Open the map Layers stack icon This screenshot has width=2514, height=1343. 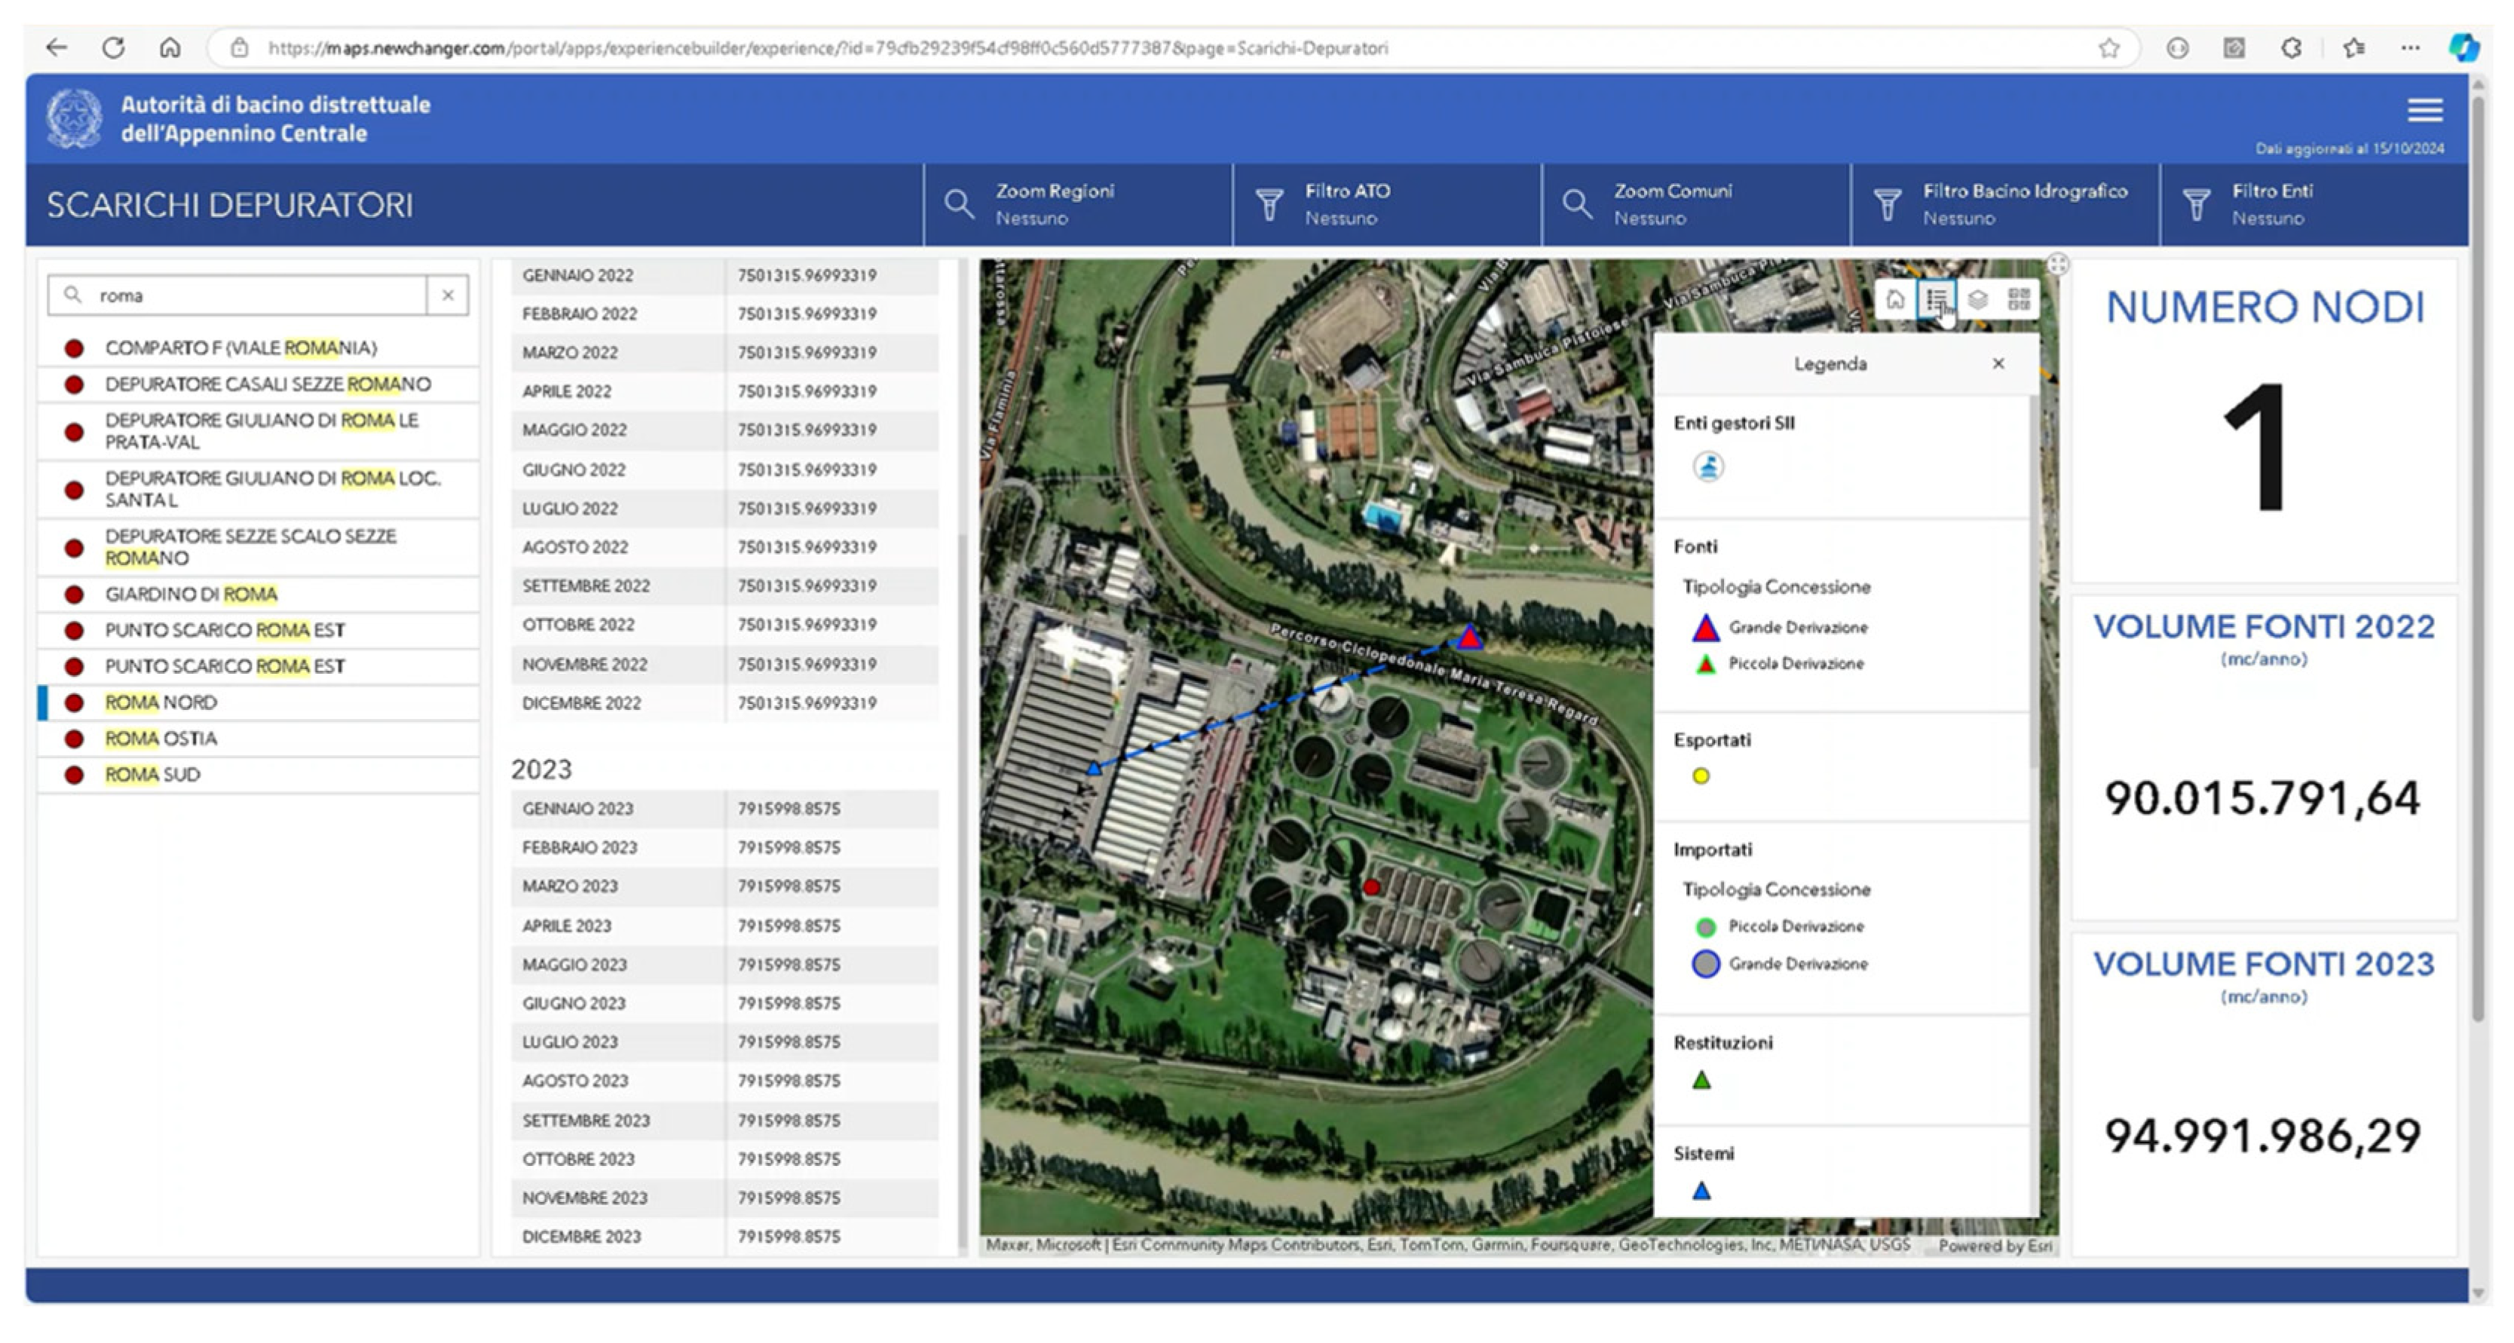click(x=1977, y=300)
